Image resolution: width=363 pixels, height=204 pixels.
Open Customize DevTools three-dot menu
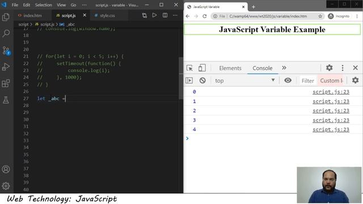pos(343,68)
